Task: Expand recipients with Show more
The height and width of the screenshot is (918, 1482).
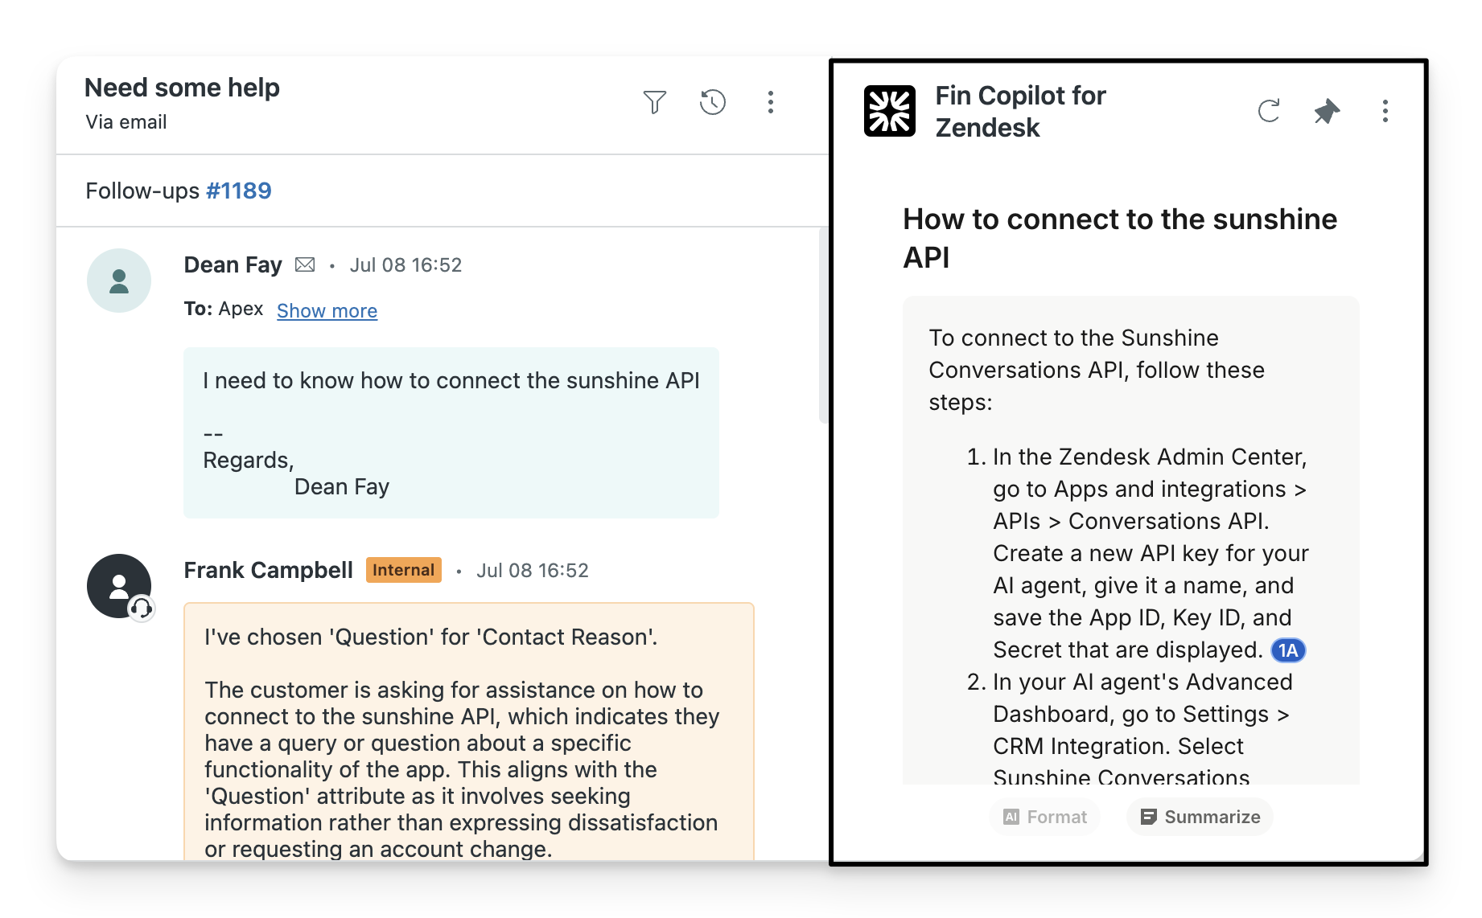Action: [x=327, y=310]
